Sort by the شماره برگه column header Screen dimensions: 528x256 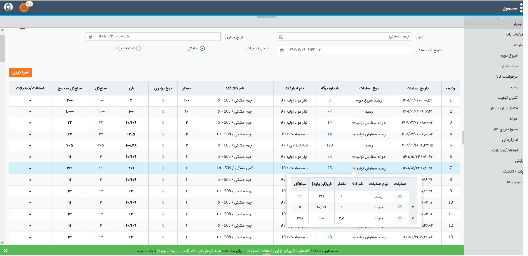click(330, 88)
